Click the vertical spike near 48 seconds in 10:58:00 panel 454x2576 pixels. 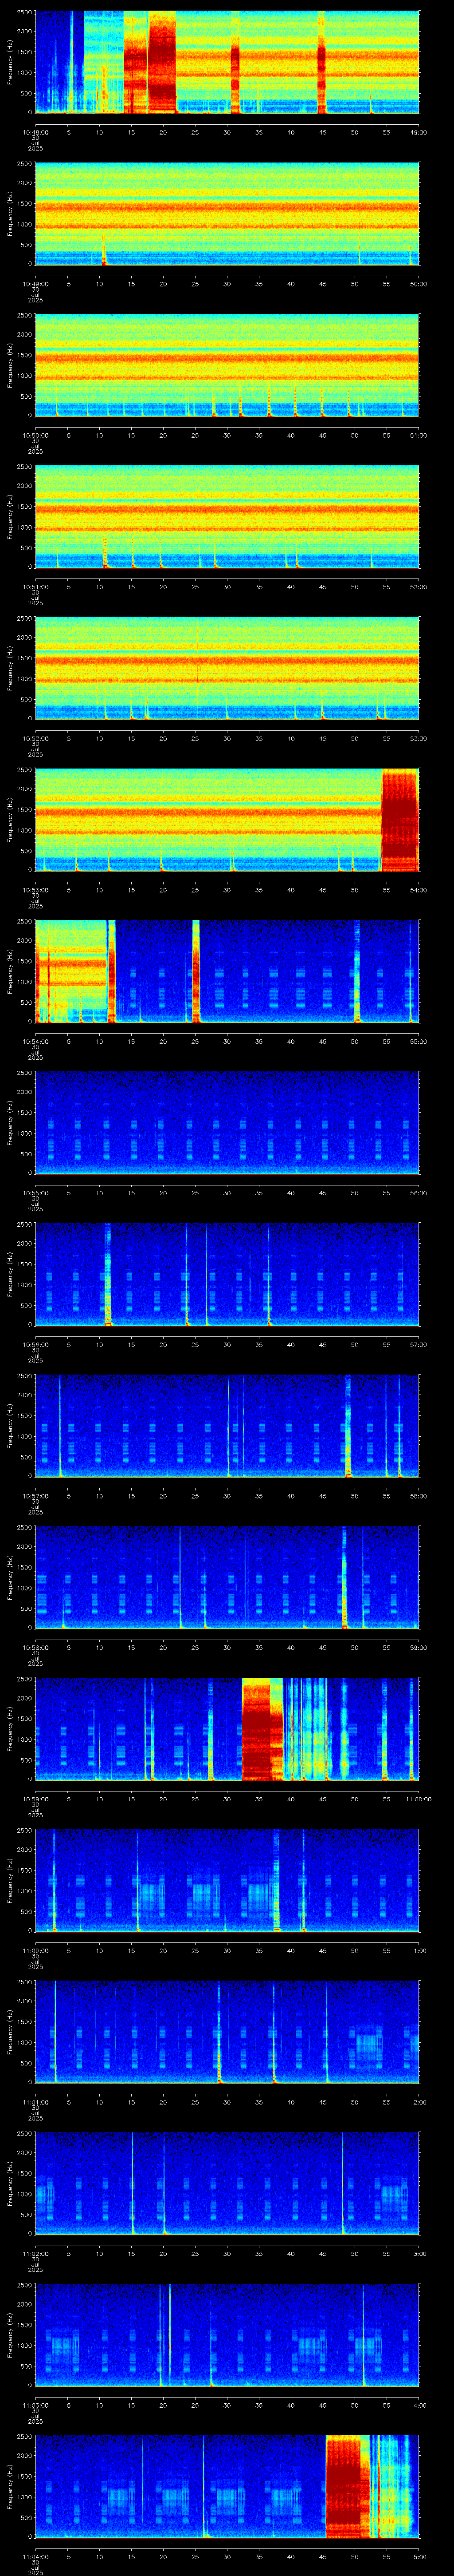344,1578
